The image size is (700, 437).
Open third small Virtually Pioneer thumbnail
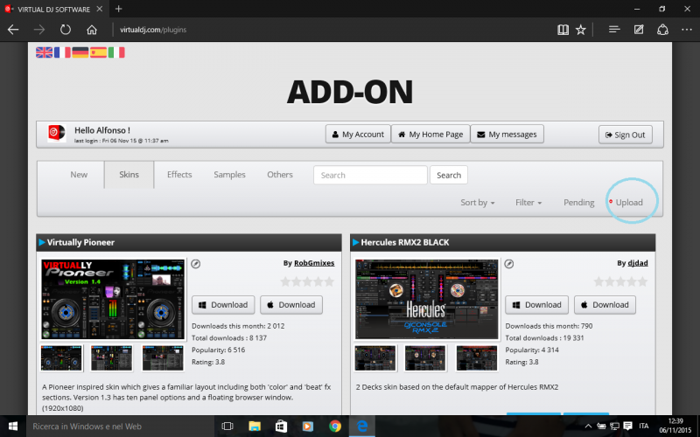point(163,358)
